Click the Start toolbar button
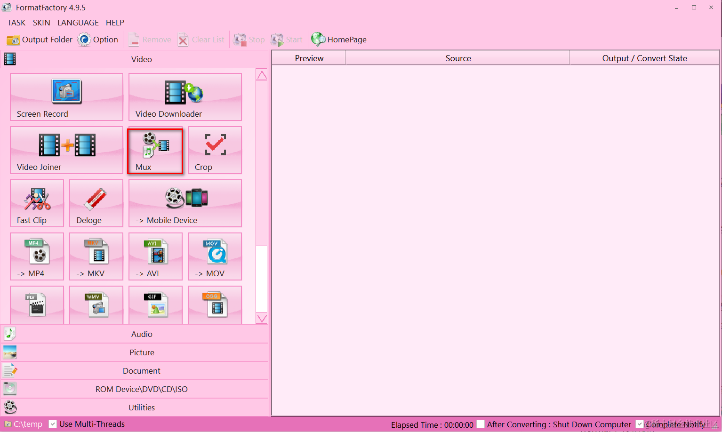The height and width of the screenshot is (432, 722). point(287,40)
